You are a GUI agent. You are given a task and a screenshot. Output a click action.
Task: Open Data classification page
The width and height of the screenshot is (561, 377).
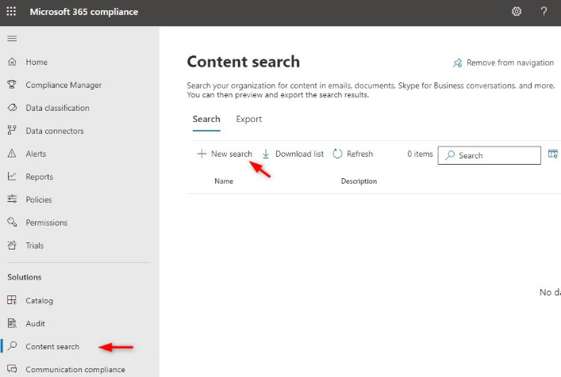click(x=58, y=108)
